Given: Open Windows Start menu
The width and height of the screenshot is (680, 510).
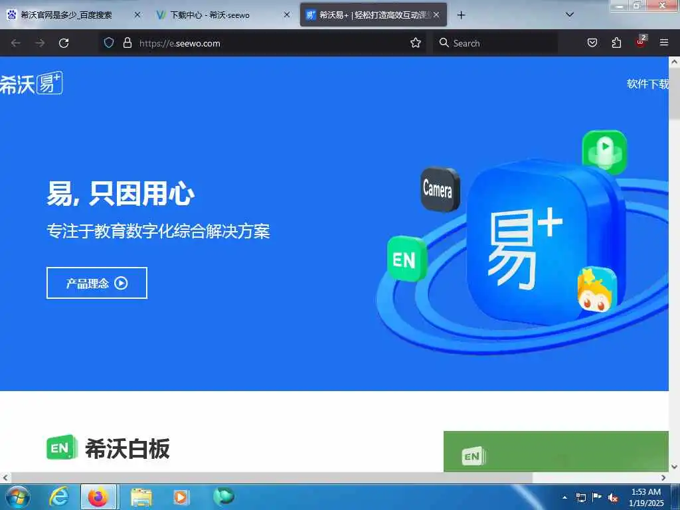Looking at the screenshot, I should coord(18,497).
